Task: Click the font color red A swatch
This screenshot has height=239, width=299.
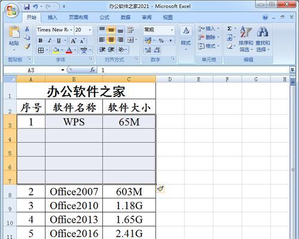Action: tap(69, 50)
